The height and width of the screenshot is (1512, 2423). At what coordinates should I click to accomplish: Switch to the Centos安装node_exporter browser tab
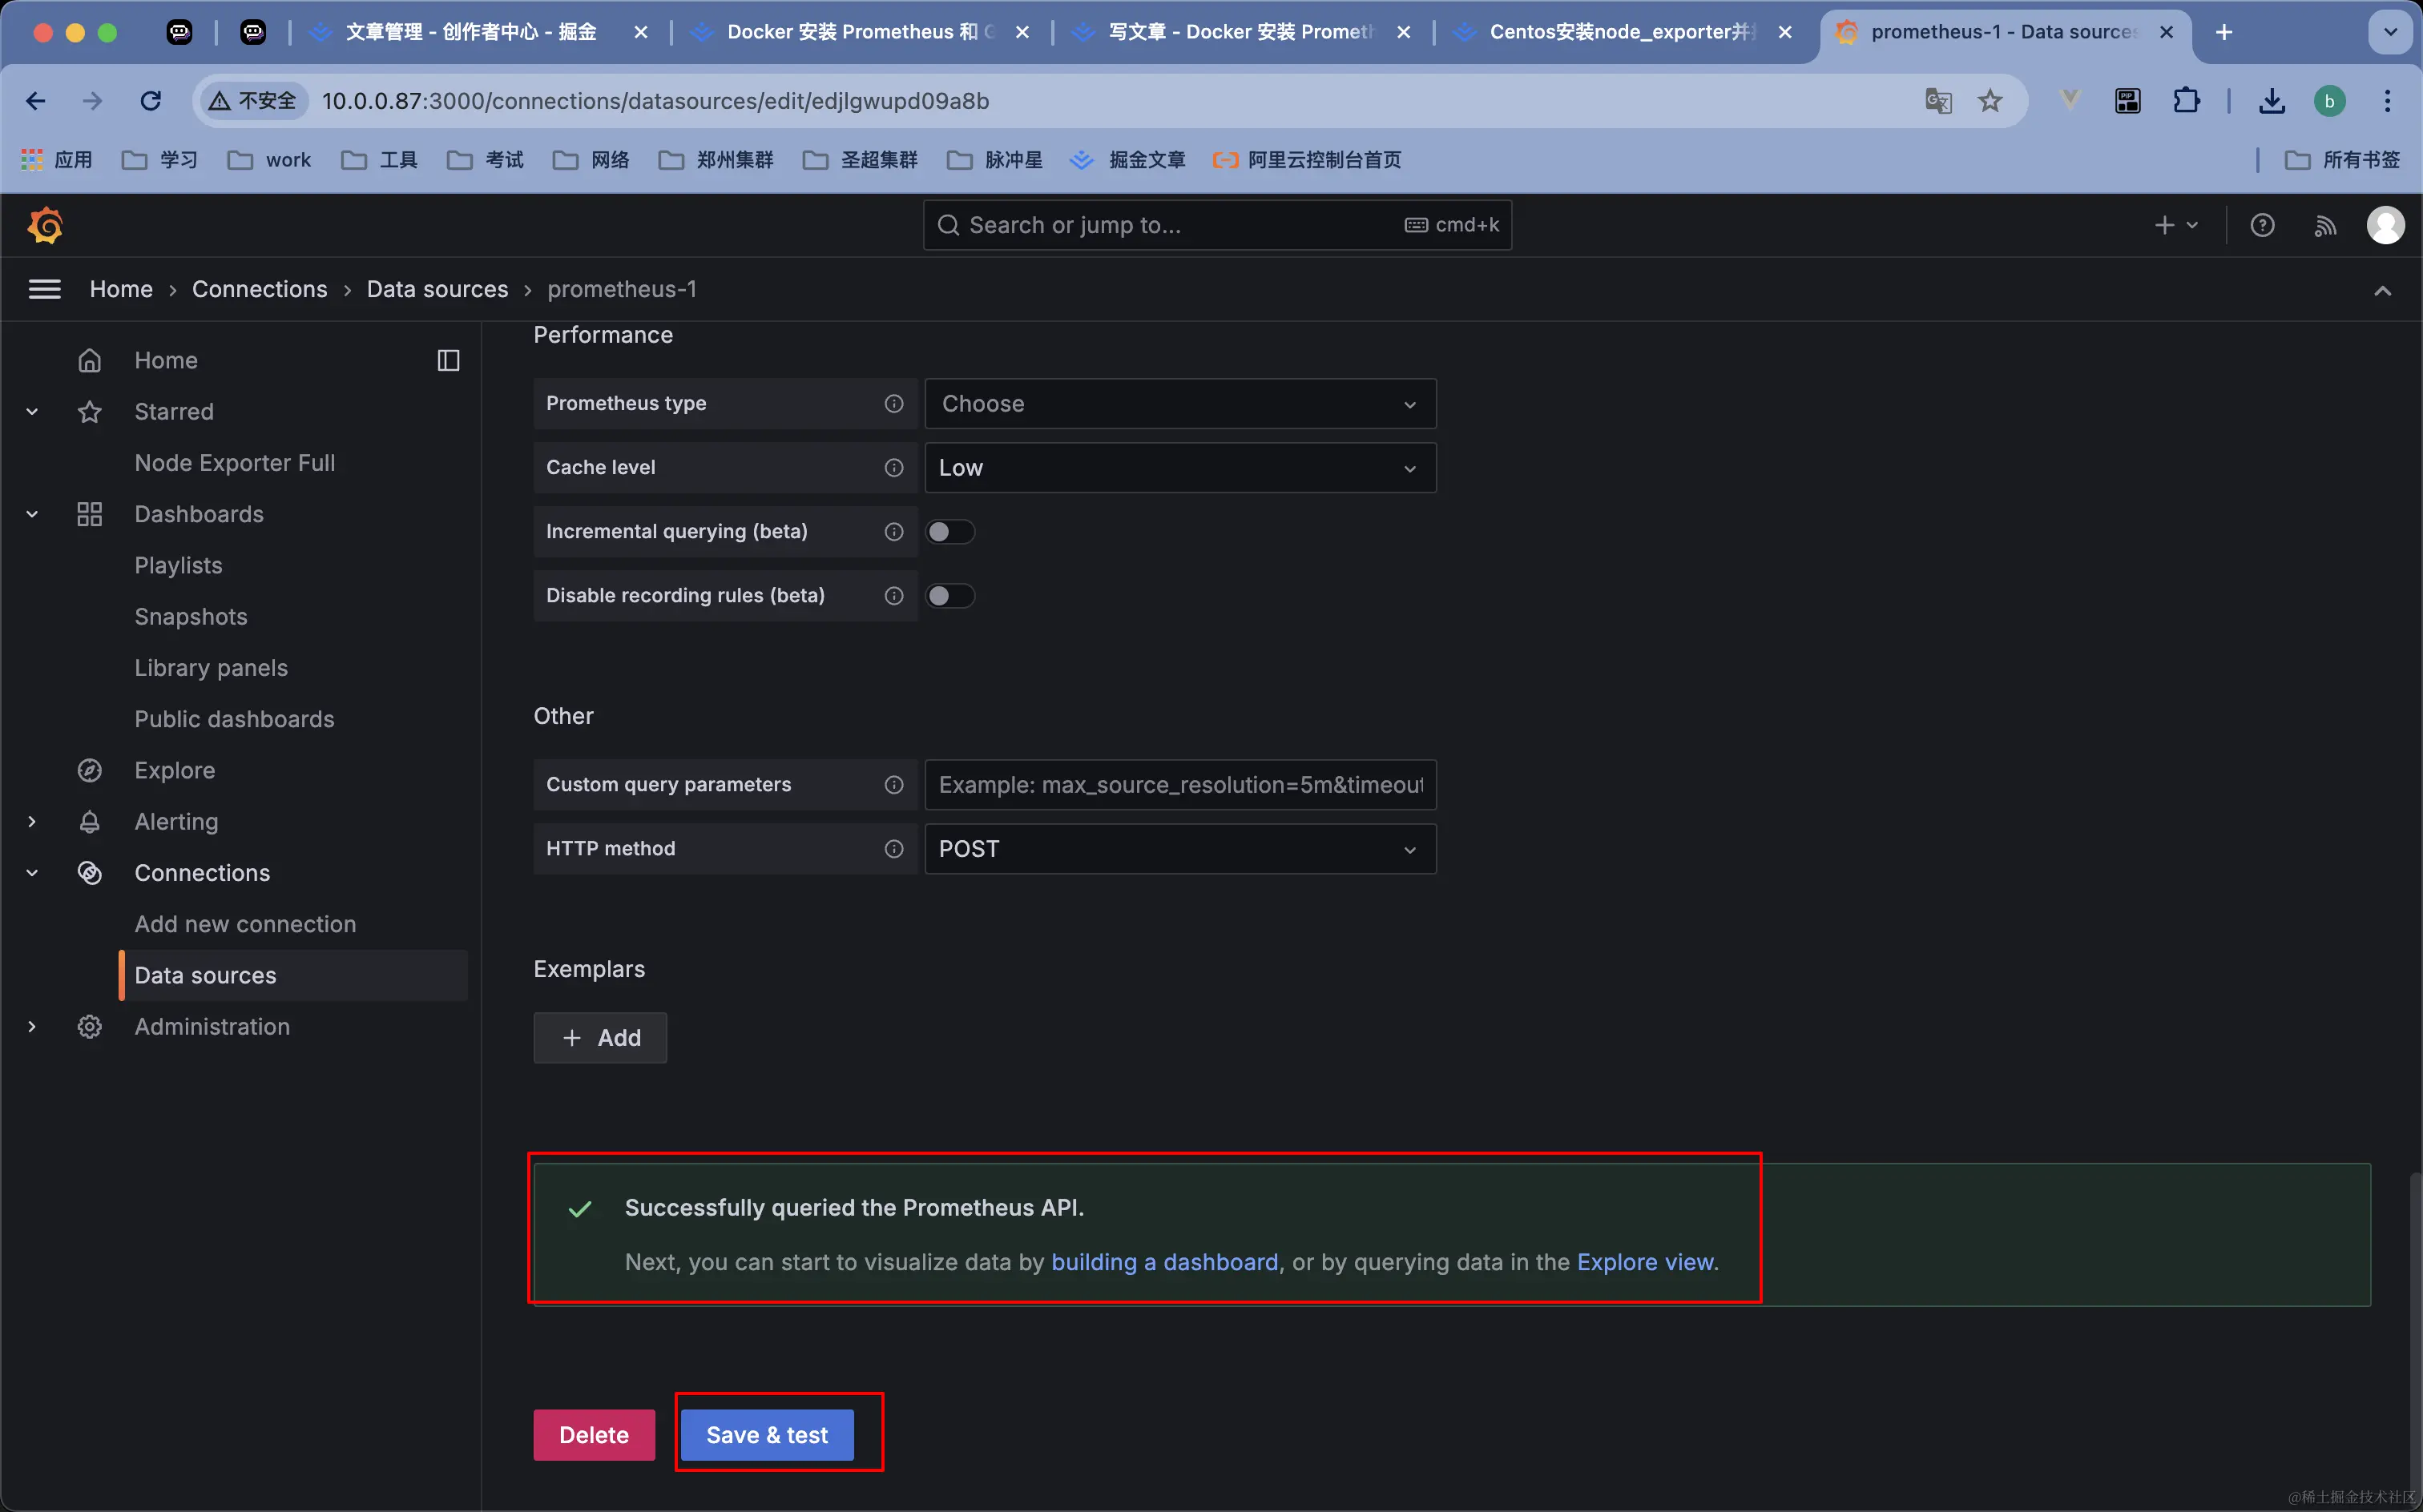(x=1621, y=32)
